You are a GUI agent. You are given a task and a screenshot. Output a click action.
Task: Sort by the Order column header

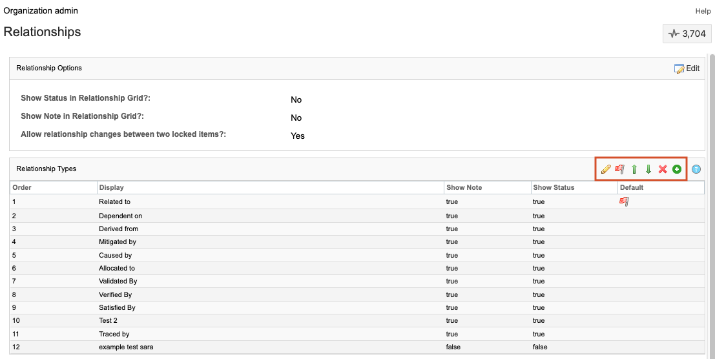tap(54, 187)
